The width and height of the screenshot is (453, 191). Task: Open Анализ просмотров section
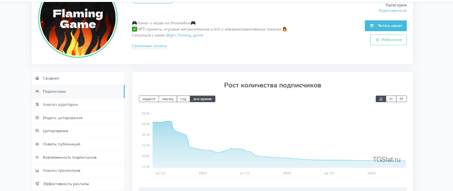tap(78, 170)
